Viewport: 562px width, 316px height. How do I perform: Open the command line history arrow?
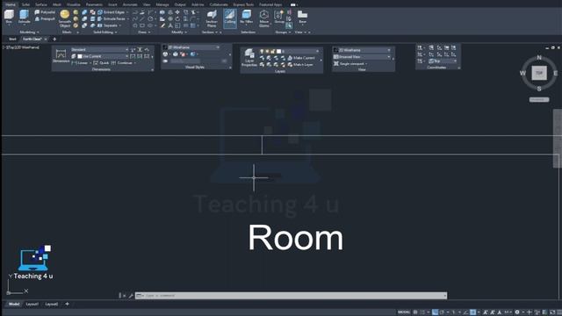[x=445, y=296]
